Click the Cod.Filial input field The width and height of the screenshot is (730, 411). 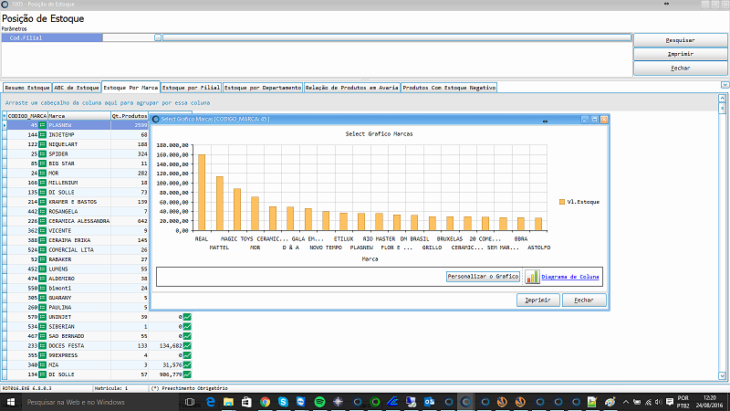tap(129, 37)
